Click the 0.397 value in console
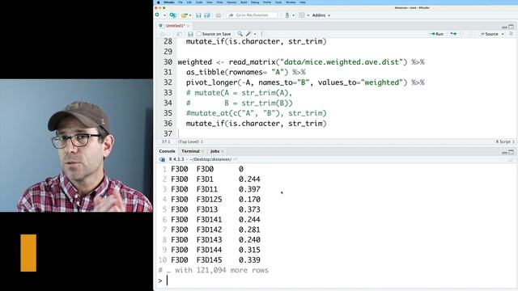The width and height of the screenshot is (518, 291). [x=249, y=189]
